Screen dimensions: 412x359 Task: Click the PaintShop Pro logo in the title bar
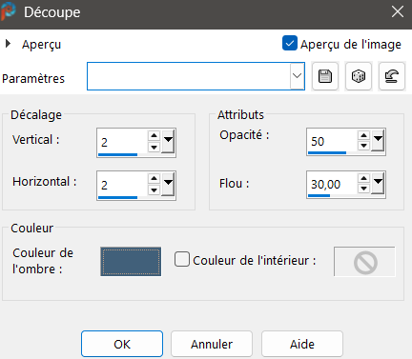point(8,11)
